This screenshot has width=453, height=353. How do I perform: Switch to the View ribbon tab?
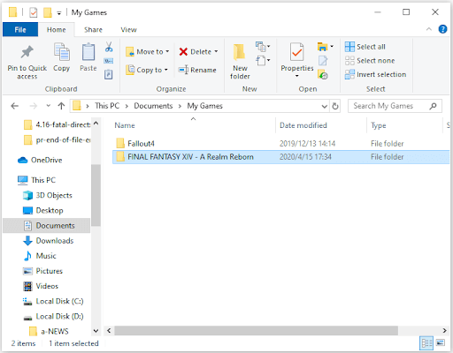click(128, 30)
